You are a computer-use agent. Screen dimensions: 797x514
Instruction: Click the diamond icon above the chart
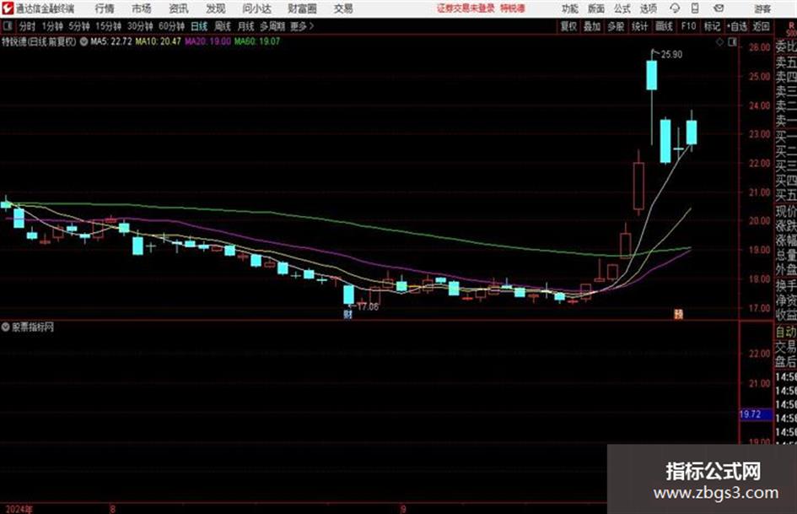click(x=719, y=42)
